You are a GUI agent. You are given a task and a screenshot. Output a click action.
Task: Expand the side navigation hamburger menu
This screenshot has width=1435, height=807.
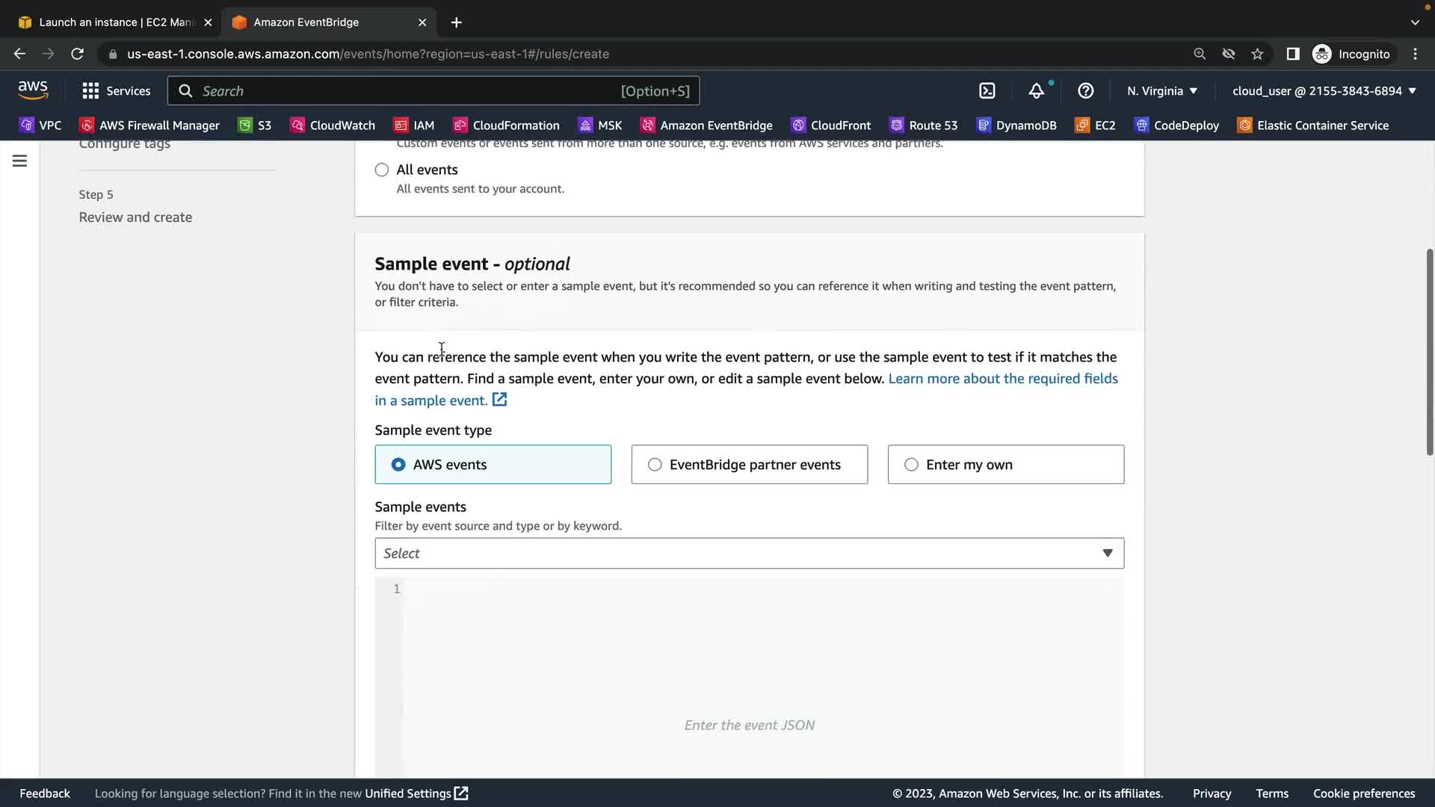click(20, 161)
